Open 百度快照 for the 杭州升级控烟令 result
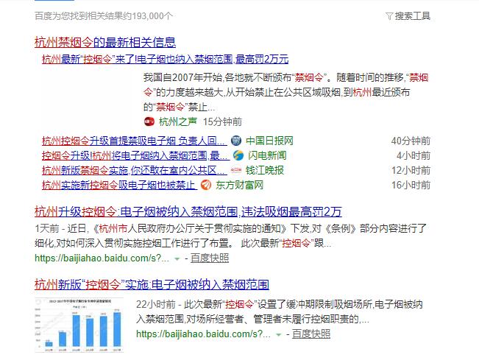 click(210, 258)
